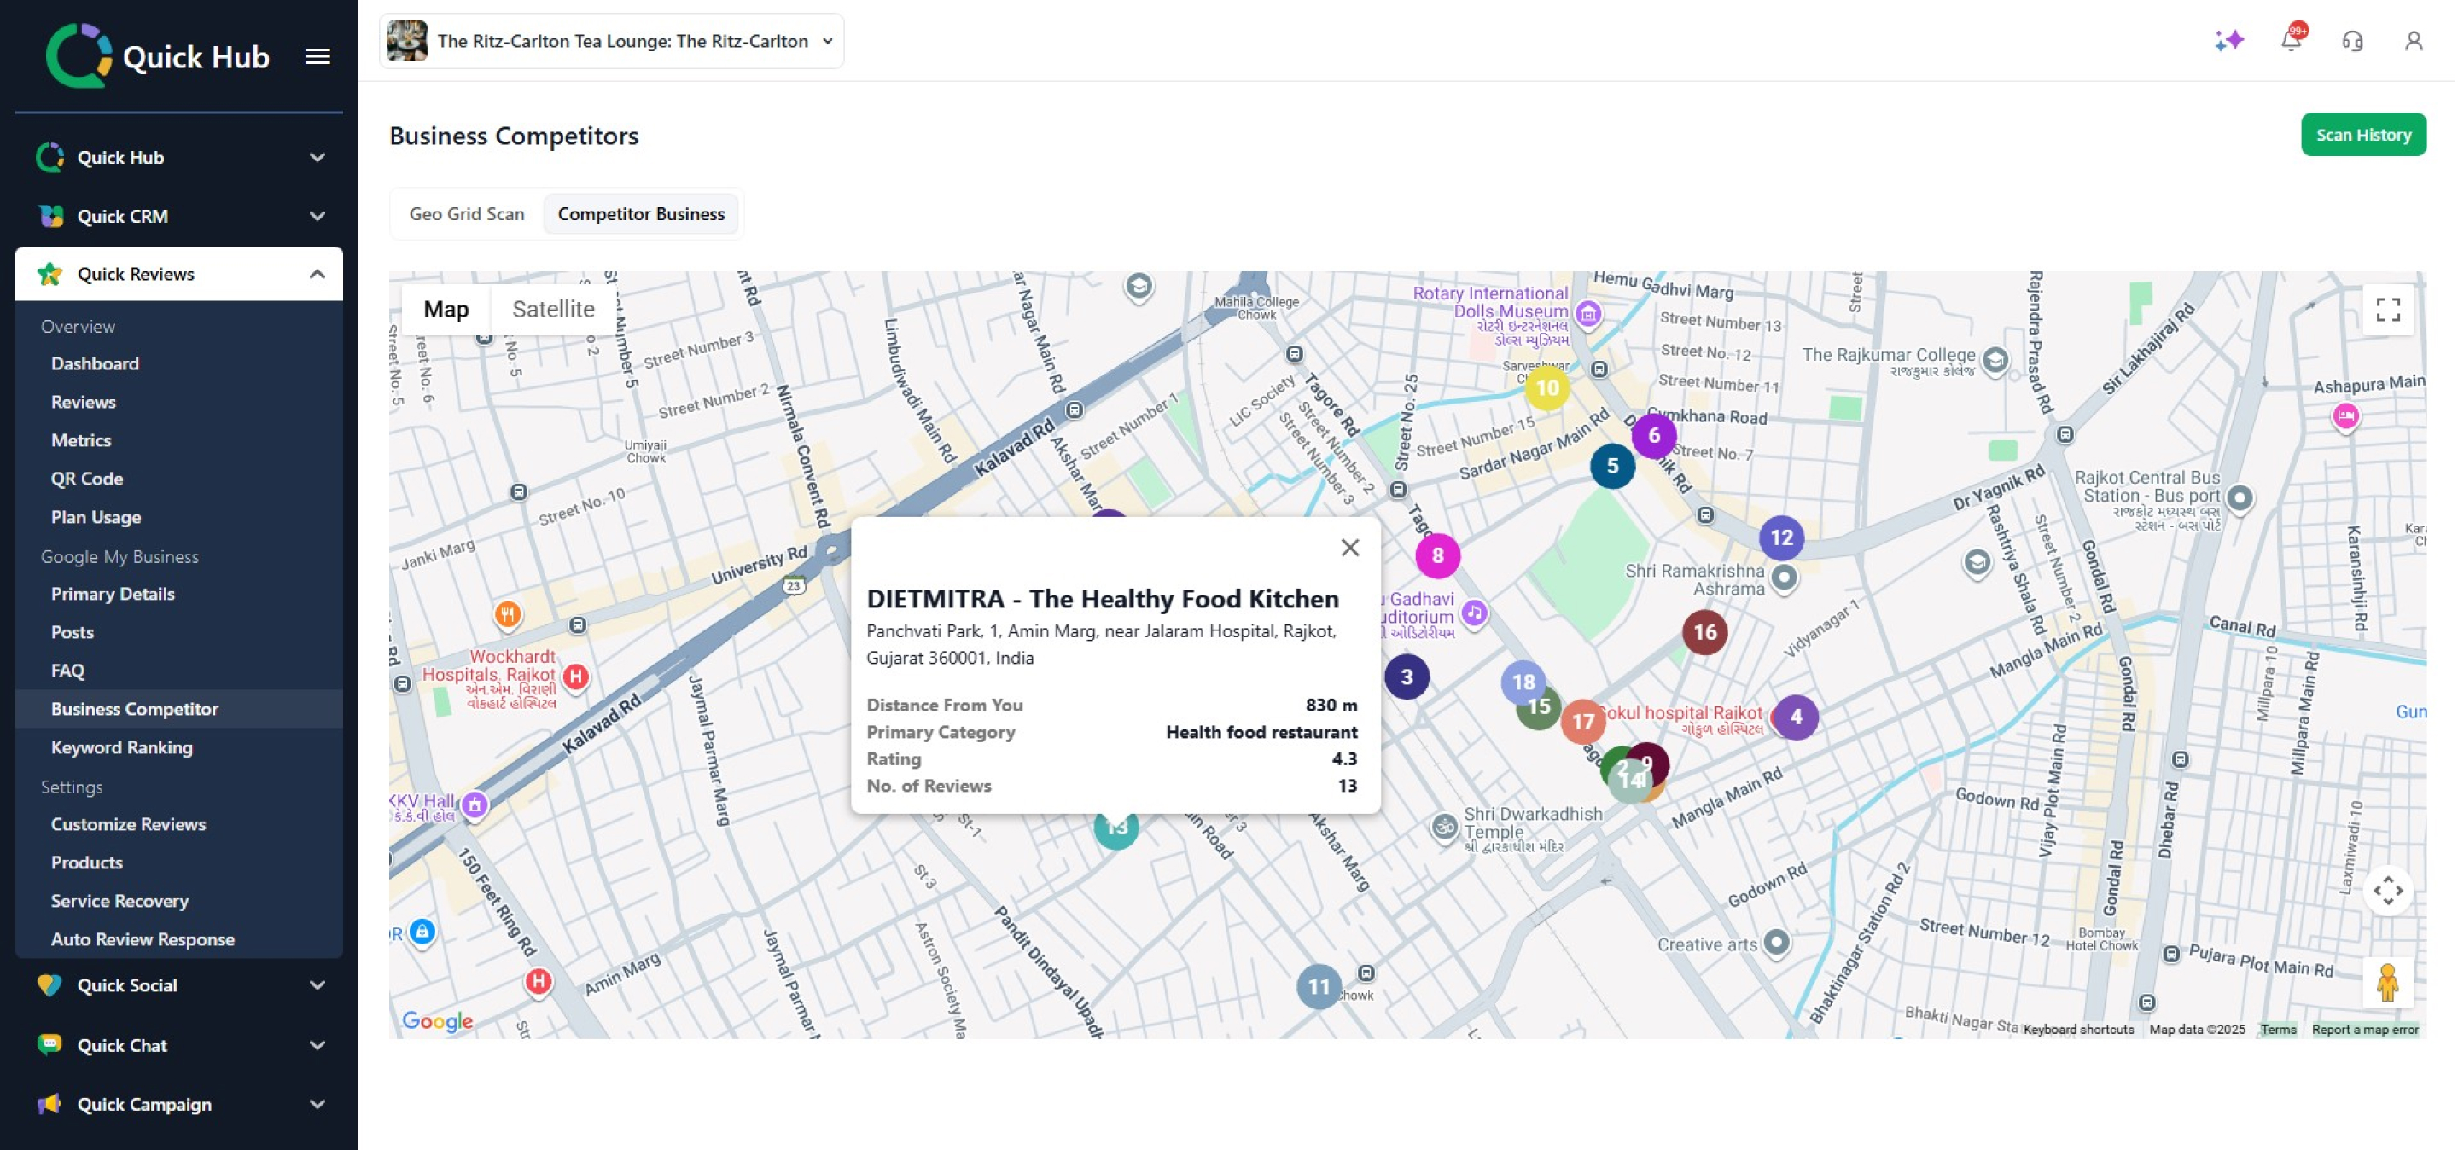Screen dimensions: 2458x1150
Task: Open the notifications bell icon
Action: click(x=2291, y=40)
